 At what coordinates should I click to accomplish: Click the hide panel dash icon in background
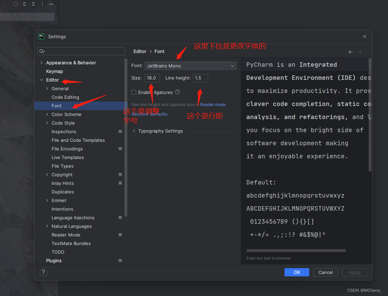(x=51, y=4)
